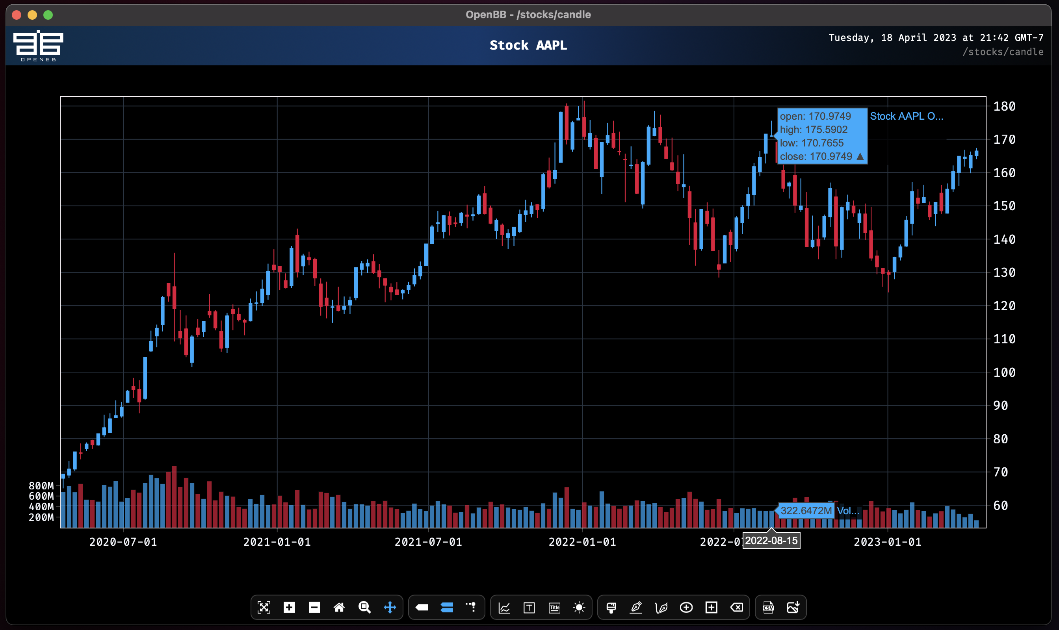Click the window title OpenBB - /stocks/candle
The height and width of the screenshot is (630, 1059).
[x=528, y=15]
